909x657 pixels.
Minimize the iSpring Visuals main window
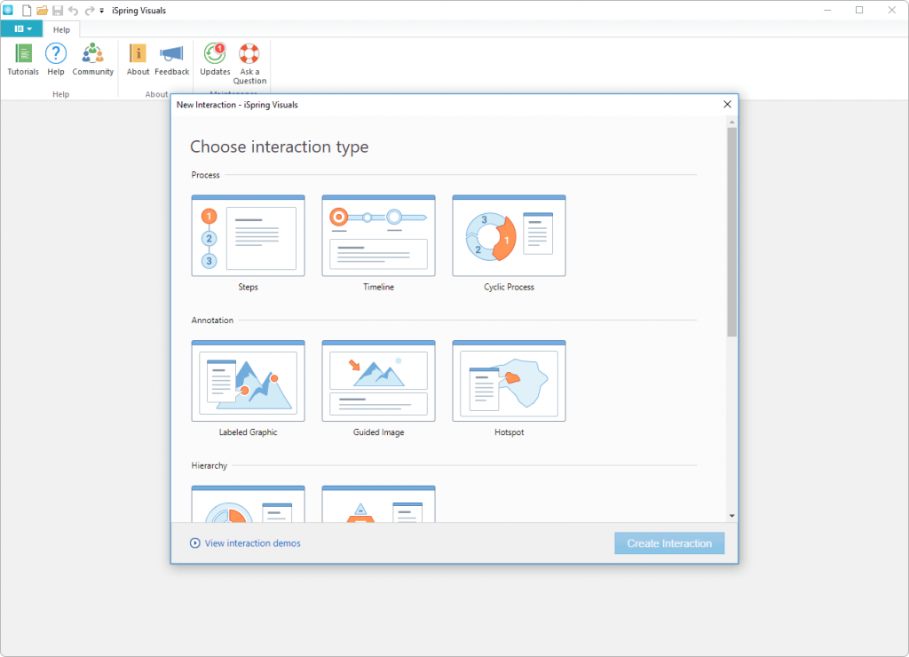[x=827, y=10]
